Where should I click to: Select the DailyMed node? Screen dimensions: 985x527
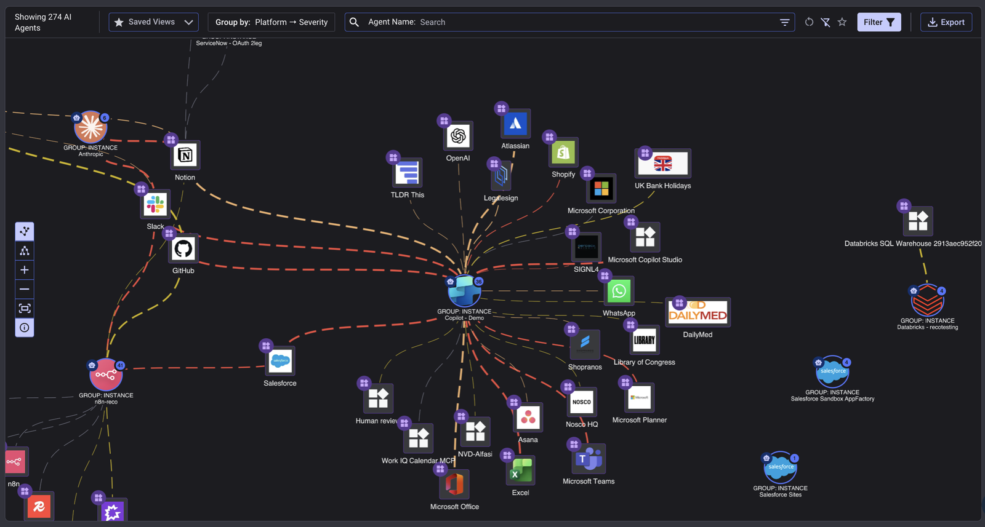click(x=698, y=313)
